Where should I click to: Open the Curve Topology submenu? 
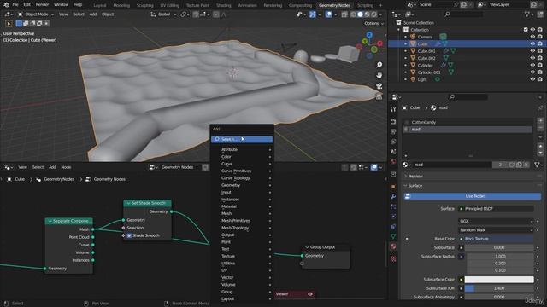[x=242, y=178]
